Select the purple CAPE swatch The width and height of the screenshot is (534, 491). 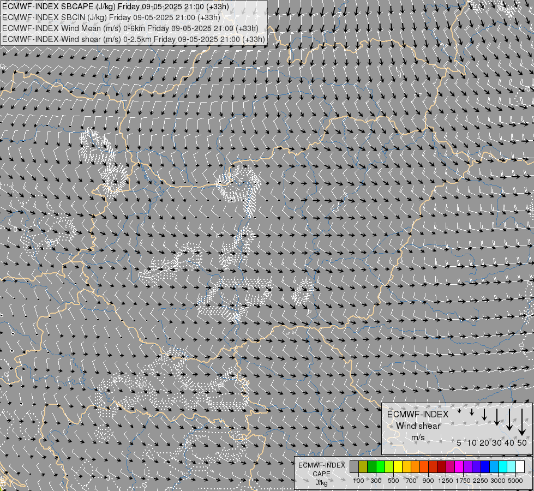(x=468, y=467)
